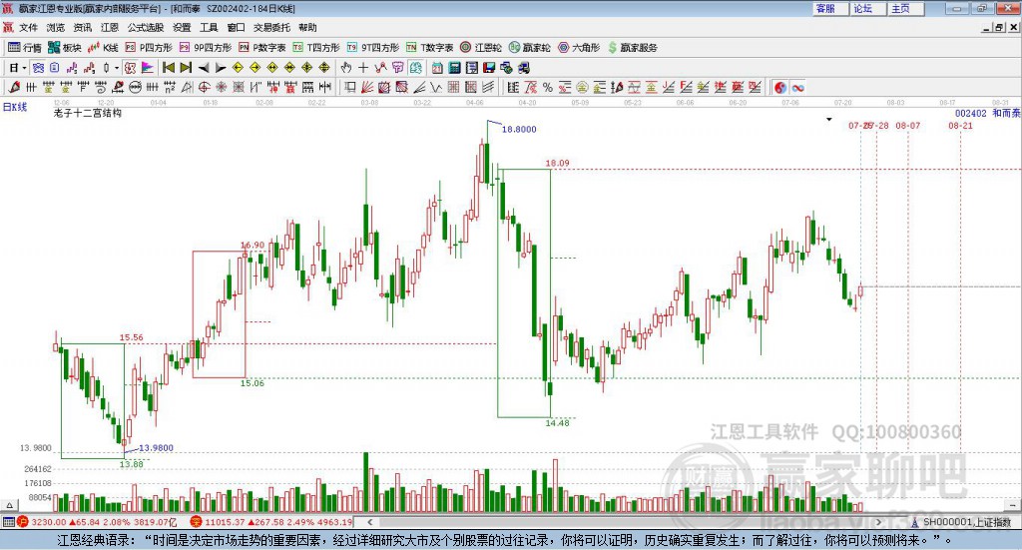Image resolution: width=1022 pixels, height=550 pixels.
Task: Open the 文件 menu
Action: (x=28, y=27)
